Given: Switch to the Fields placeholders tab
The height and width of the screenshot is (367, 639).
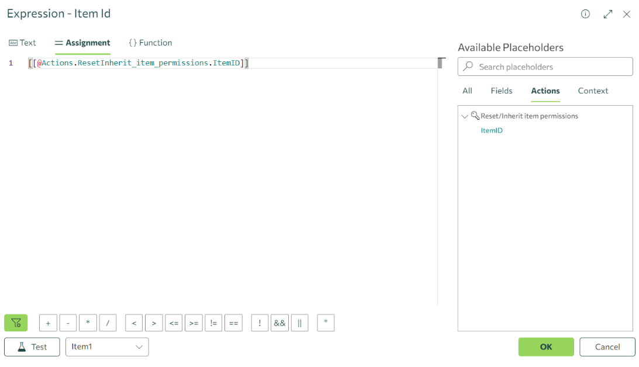Looking at the screenshot, I should pyautogui.click(x=501, y=91).
